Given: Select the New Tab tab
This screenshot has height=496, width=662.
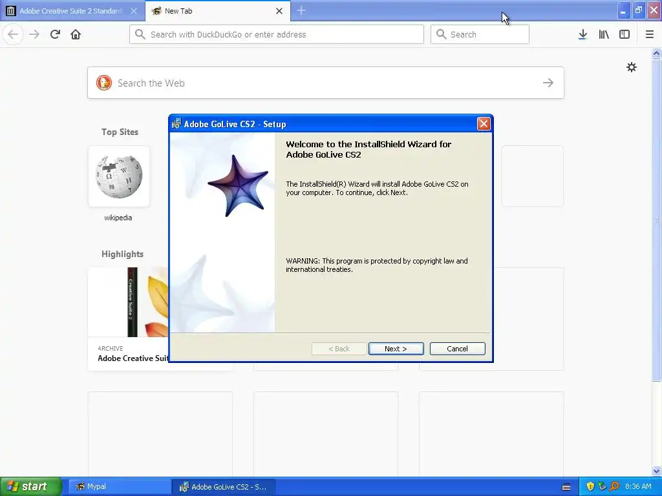Looking at the screenshot, I should click(217, 11).
